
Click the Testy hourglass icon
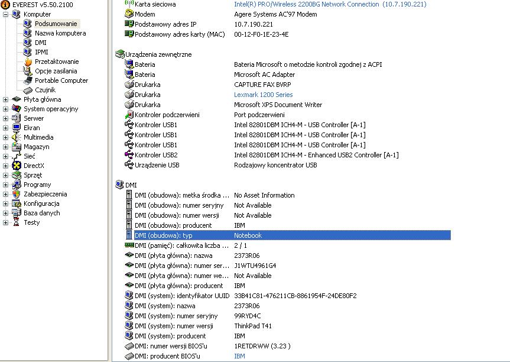click(17, 222)
